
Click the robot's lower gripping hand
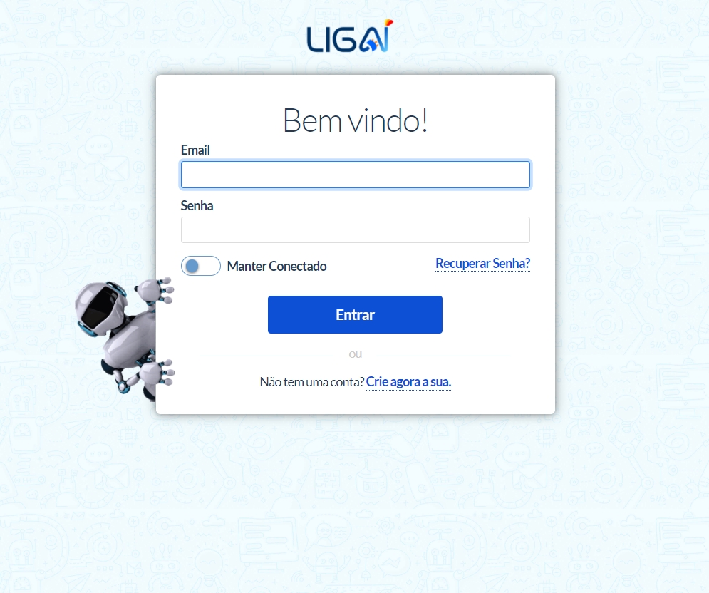156,373
